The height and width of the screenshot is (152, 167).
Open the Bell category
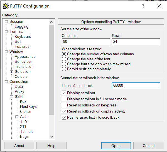pyautogui.click(x=18, y=41)
